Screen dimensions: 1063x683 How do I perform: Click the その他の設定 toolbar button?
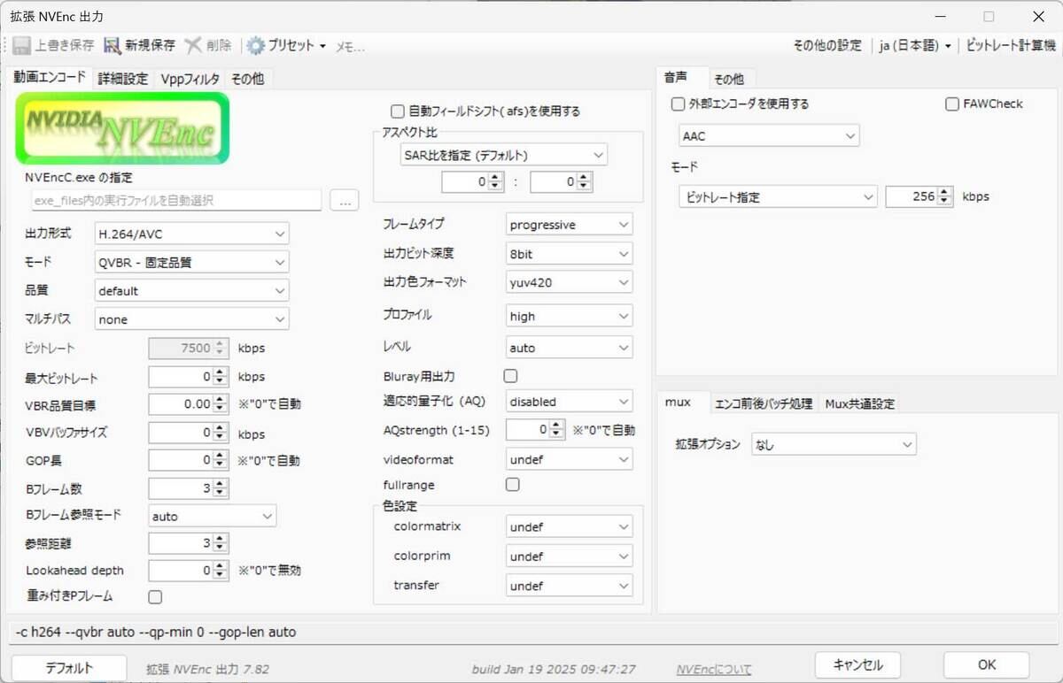[x=826, y=45]
